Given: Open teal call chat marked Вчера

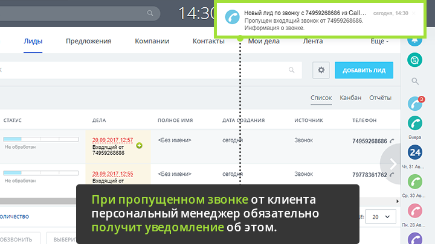Looking at the screenshot, I should pos(415,123).
